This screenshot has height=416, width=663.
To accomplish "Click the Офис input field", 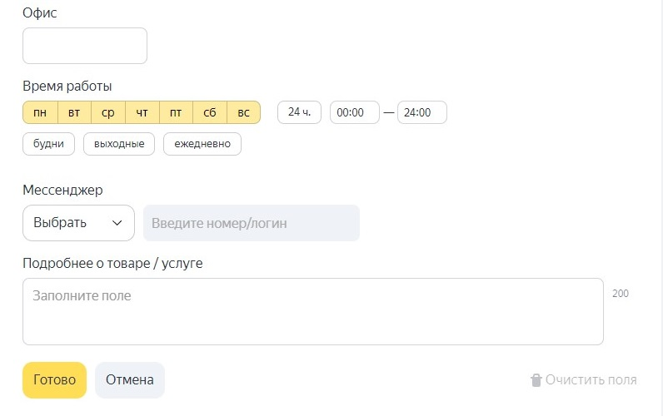I will click(x=85, y=46).
